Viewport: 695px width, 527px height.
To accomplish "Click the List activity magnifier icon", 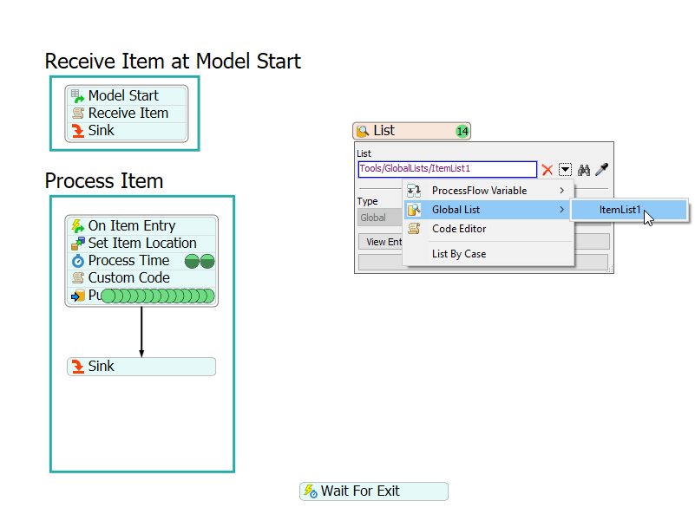I will pos(363,132).
